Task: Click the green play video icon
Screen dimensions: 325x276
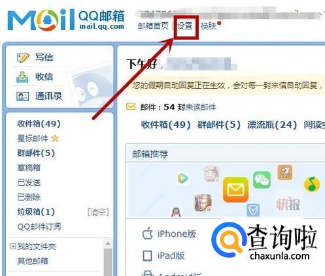Action: click(183, 178)
